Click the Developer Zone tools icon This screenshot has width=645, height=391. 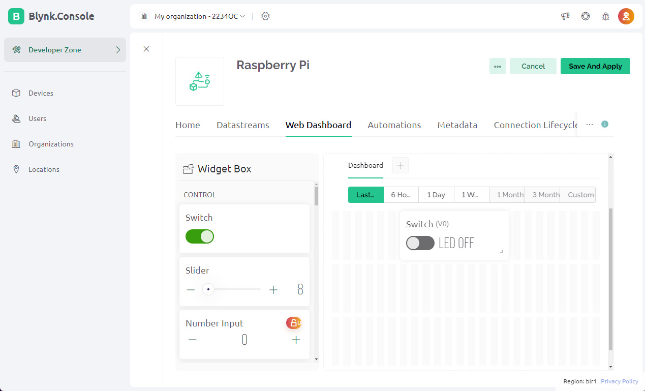pos(16,50)
